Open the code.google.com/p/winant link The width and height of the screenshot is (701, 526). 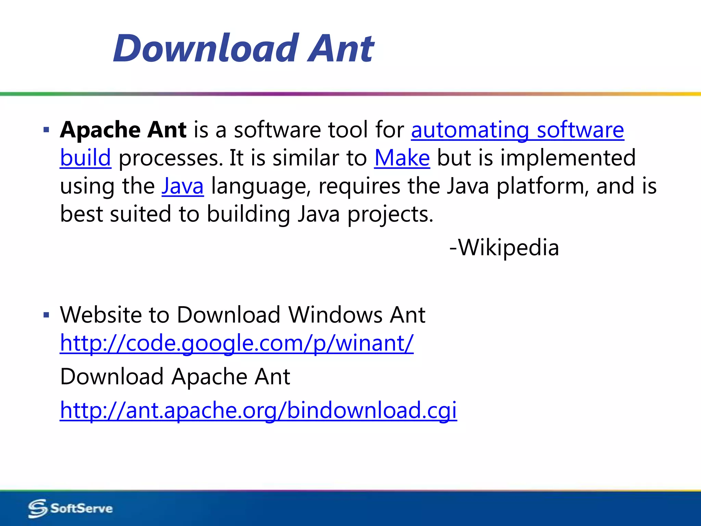pos(237,343)
